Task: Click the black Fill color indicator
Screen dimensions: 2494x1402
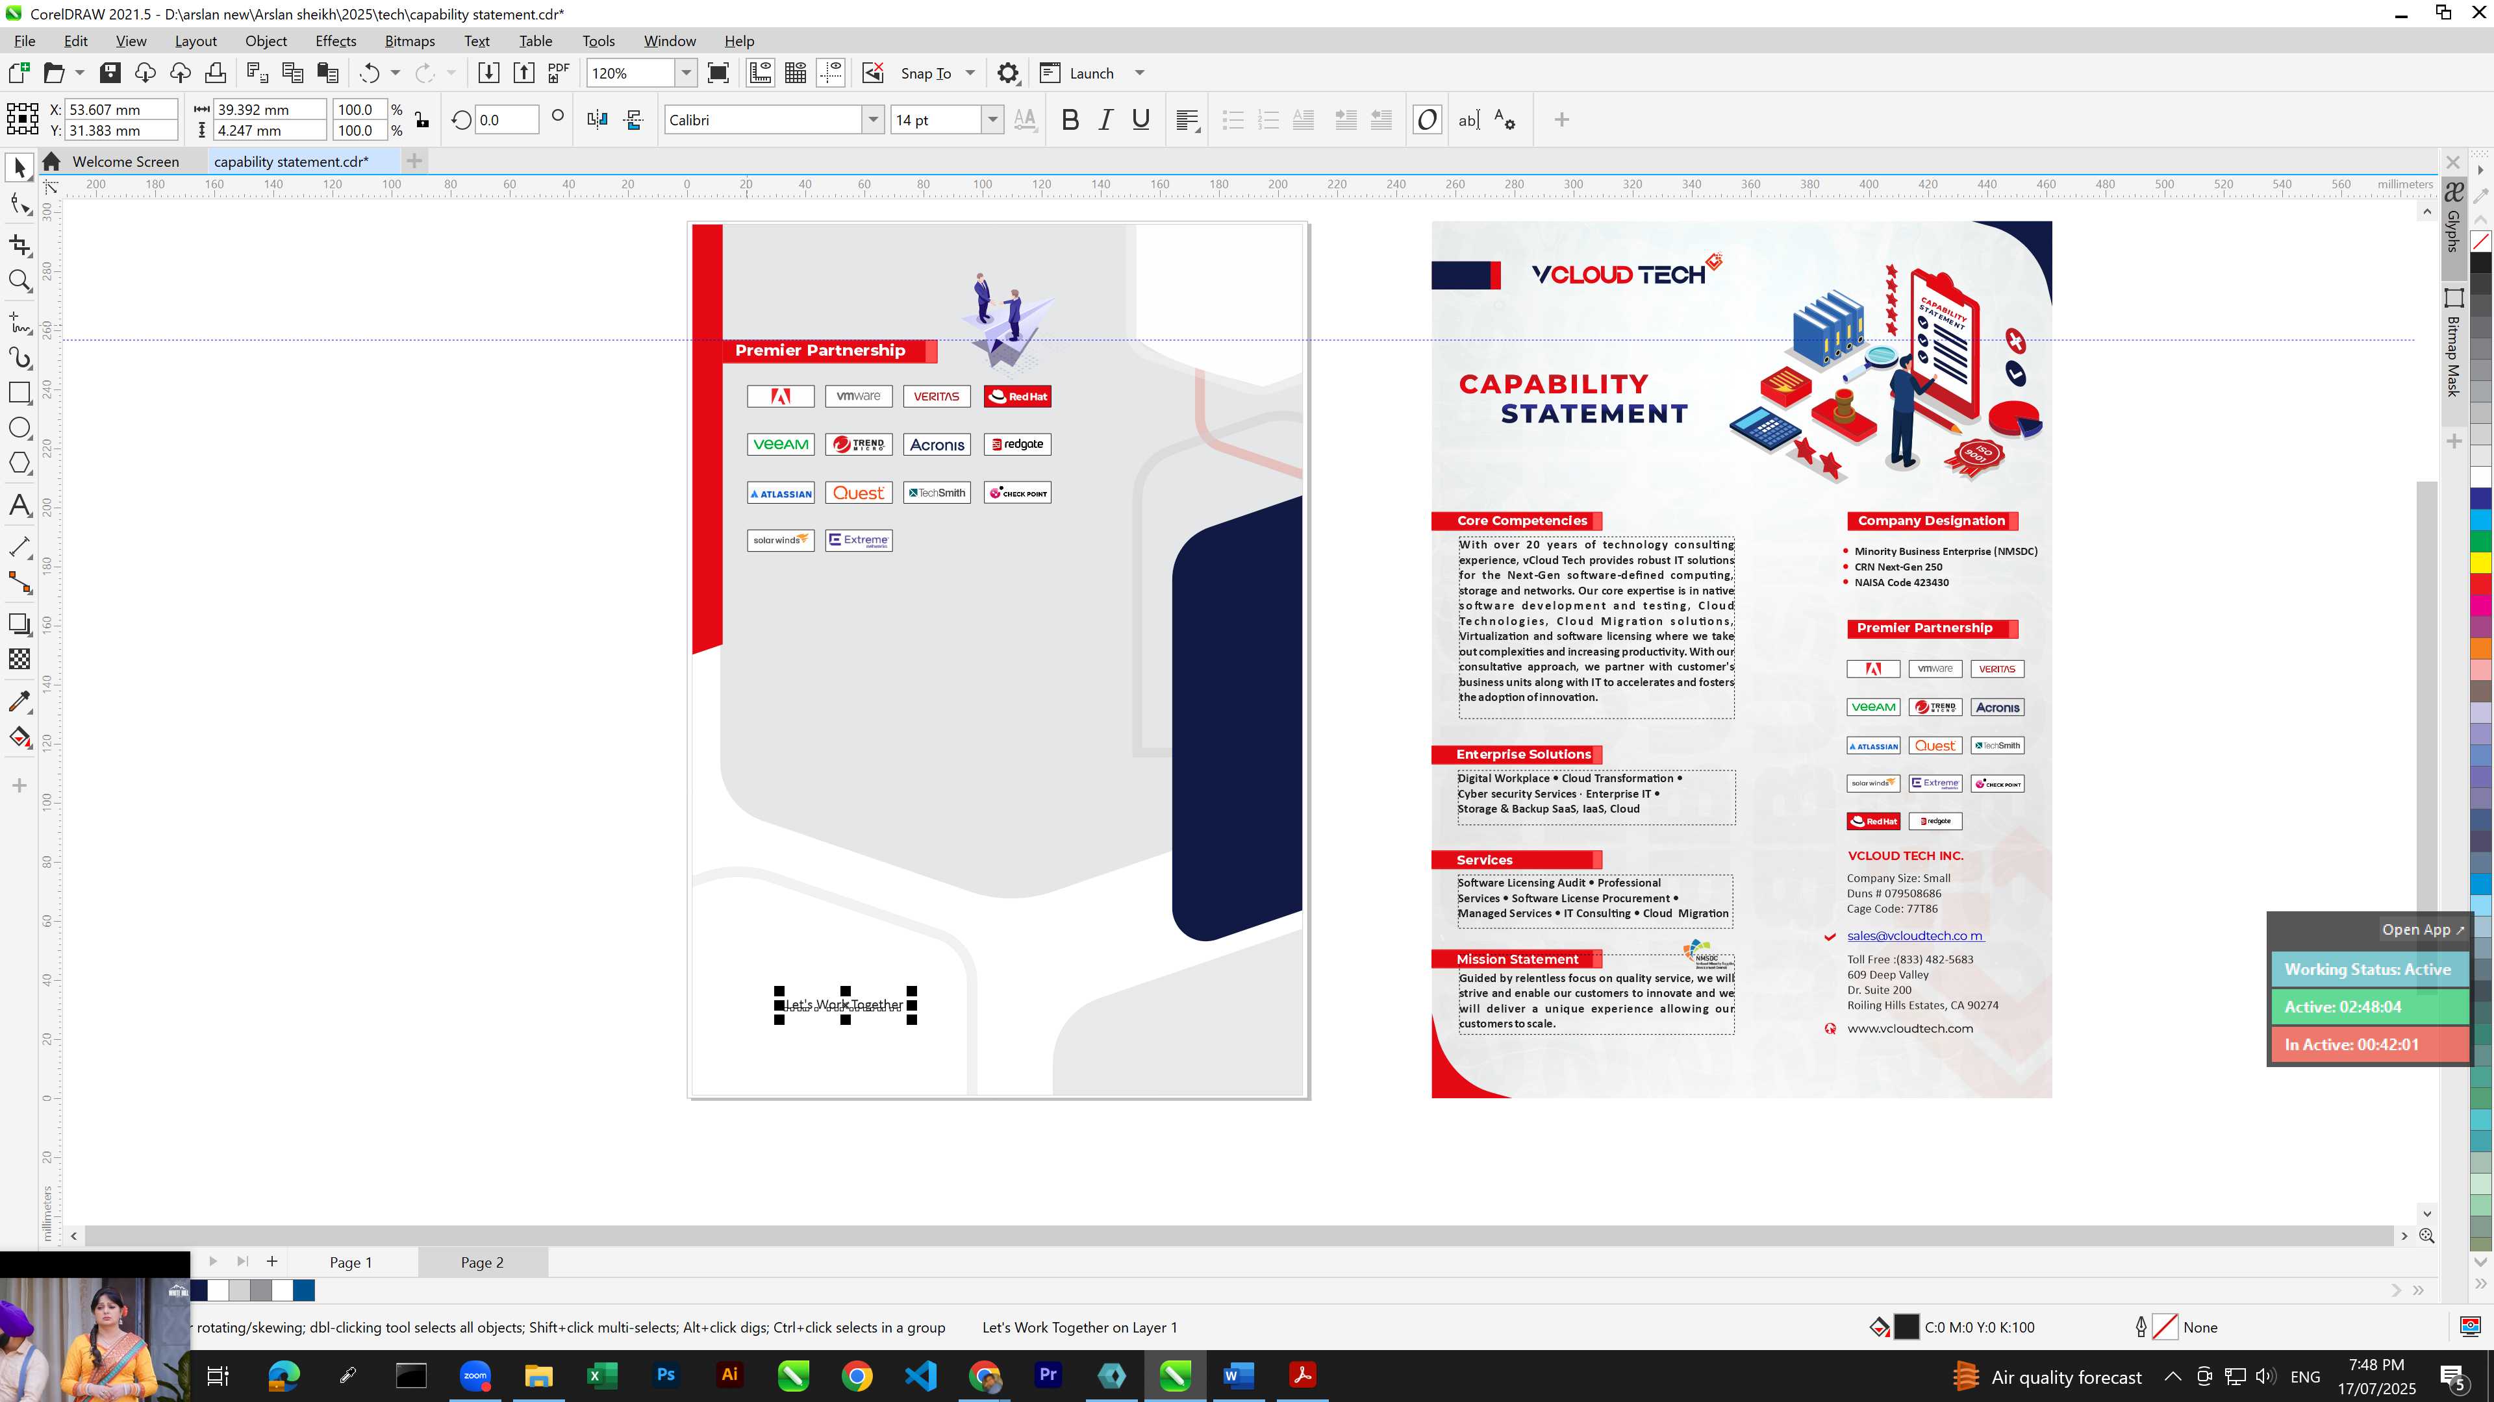Action: [1906, 1327]
